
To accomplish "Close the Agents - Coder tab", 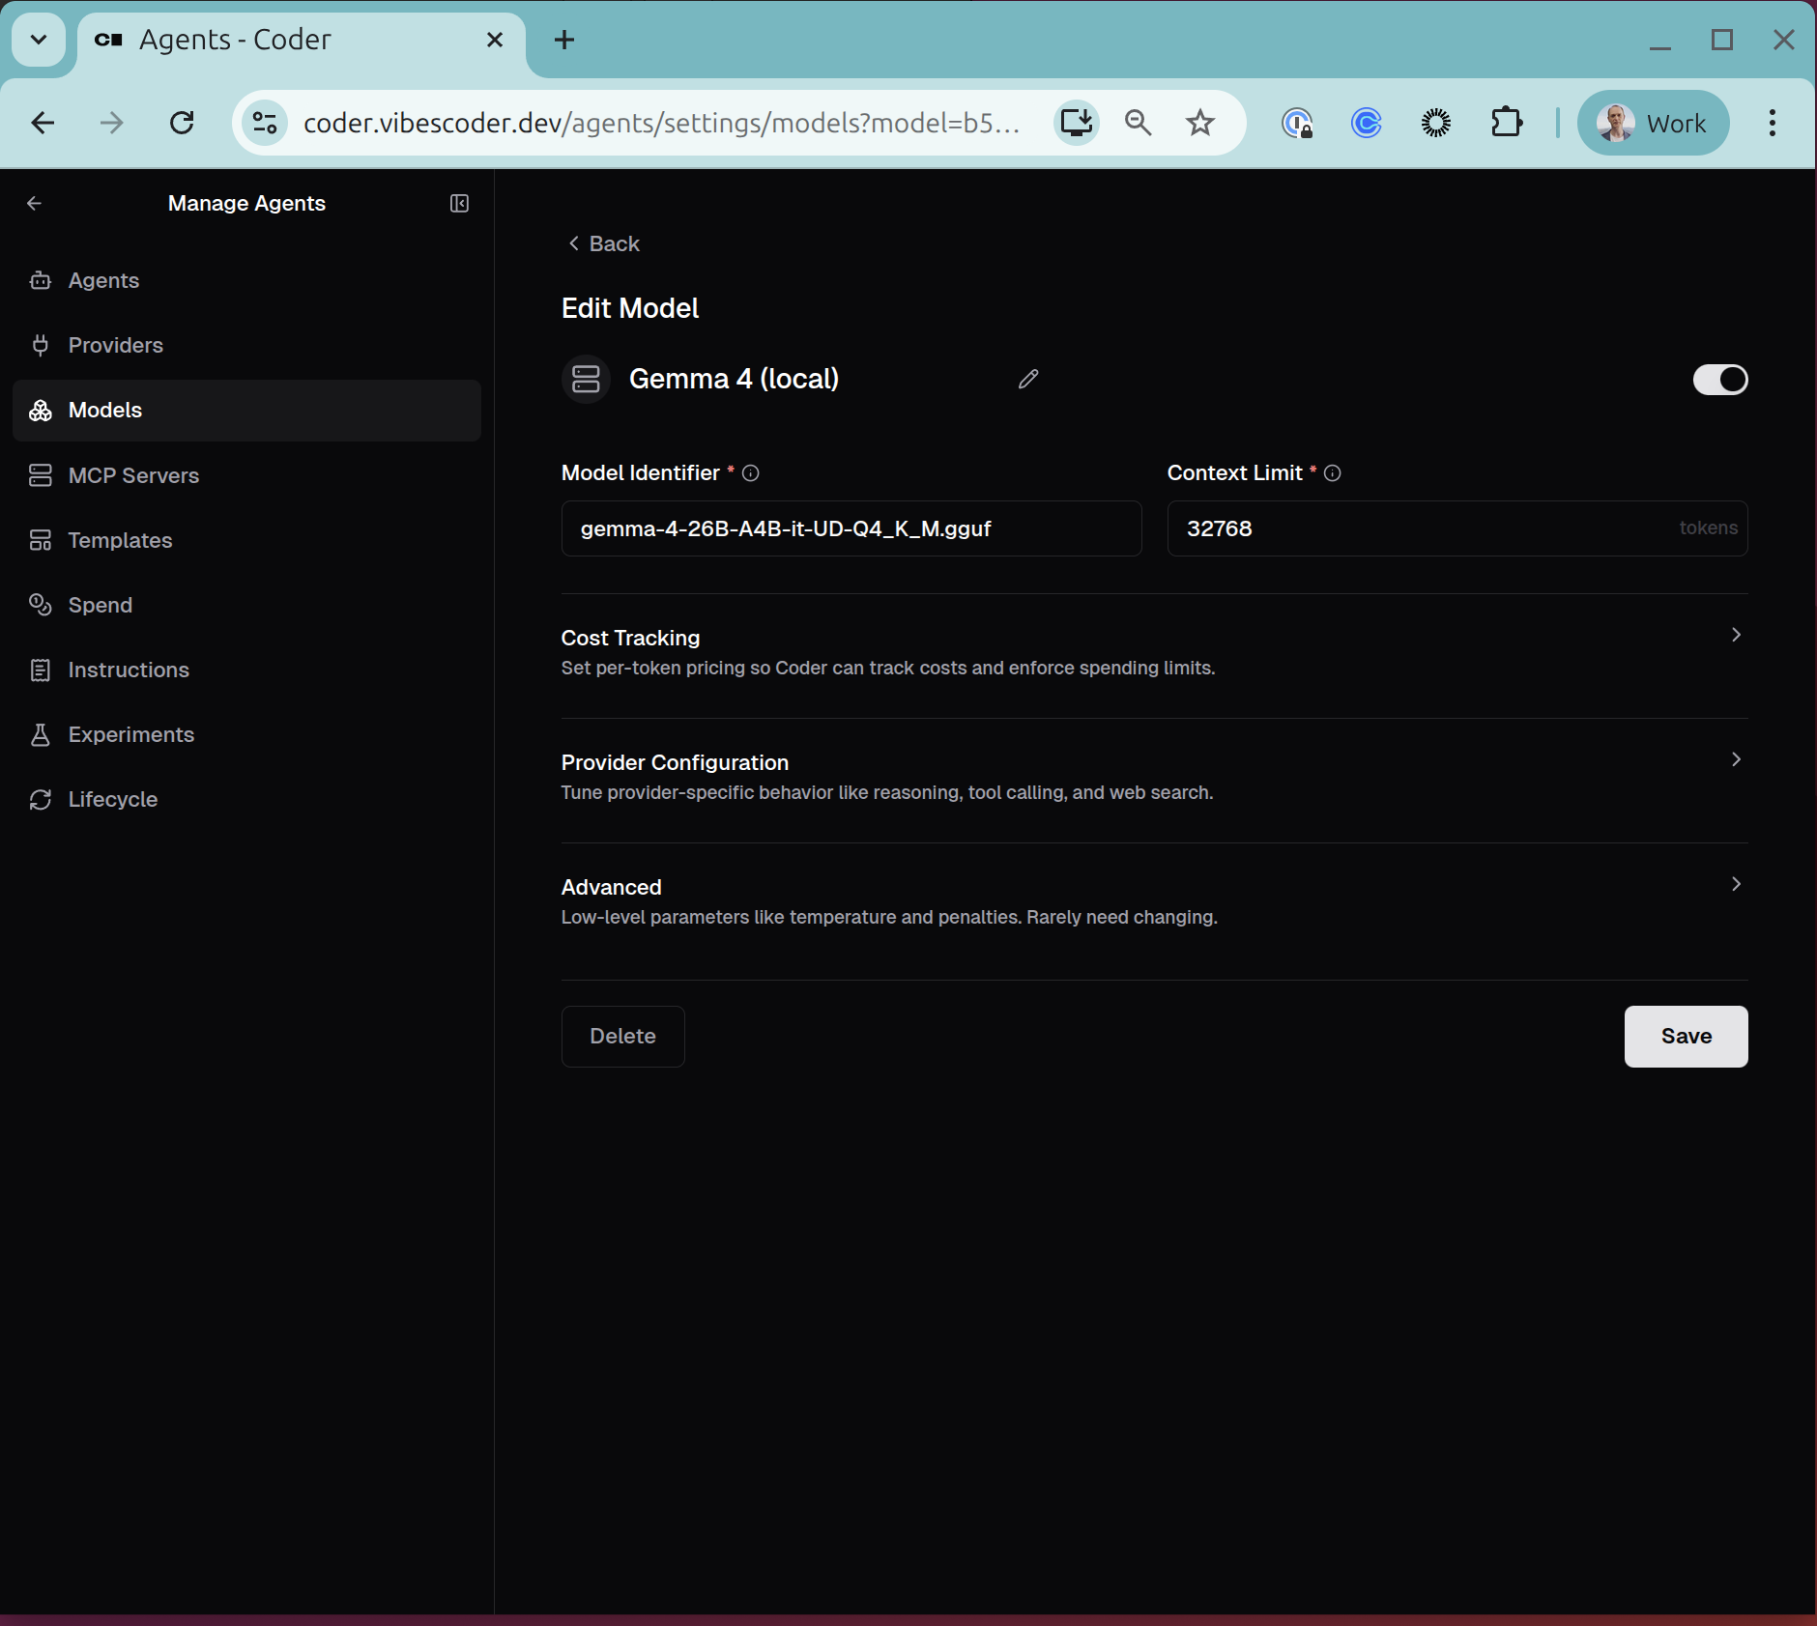I will 495,40.
